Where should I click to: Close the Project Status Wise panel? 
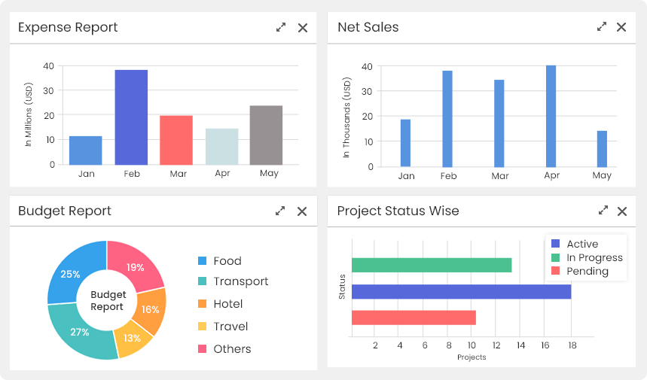tap(622, 211)
